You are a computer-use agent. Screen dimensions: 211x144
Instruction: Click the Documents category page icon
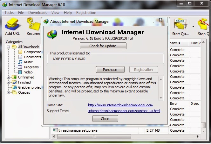20,57
